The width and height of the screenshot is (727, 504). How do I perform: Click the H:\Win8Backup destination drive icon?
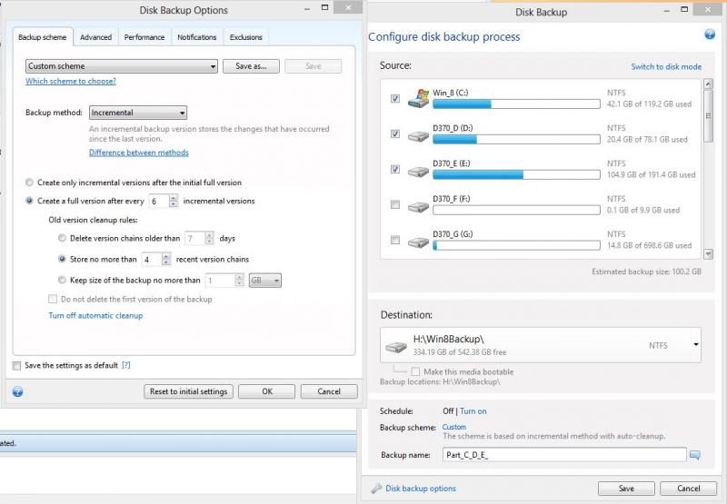coord(395,346)
